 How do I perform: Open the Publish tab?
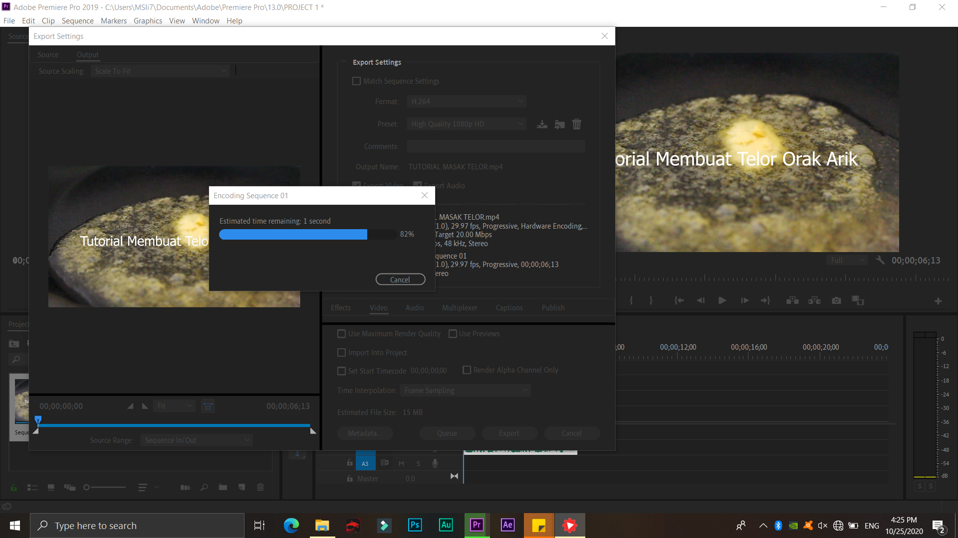coord(553,308)
